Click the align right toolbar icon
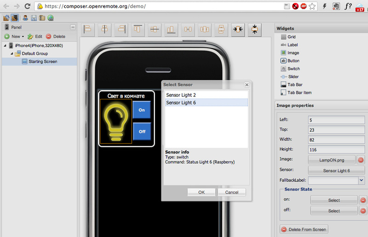This screenshot has width=368, height=237. pyautogui.click(x=121, y=29)
